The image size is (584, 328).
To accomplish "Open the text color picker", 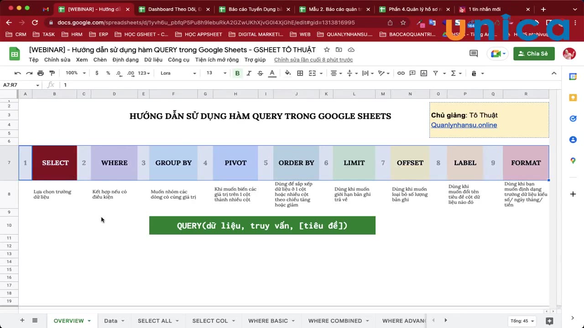I will [x=272, y=73].
